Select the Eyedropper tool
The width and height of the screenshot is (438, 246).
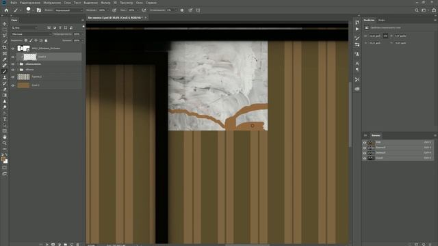click(5, 59)
